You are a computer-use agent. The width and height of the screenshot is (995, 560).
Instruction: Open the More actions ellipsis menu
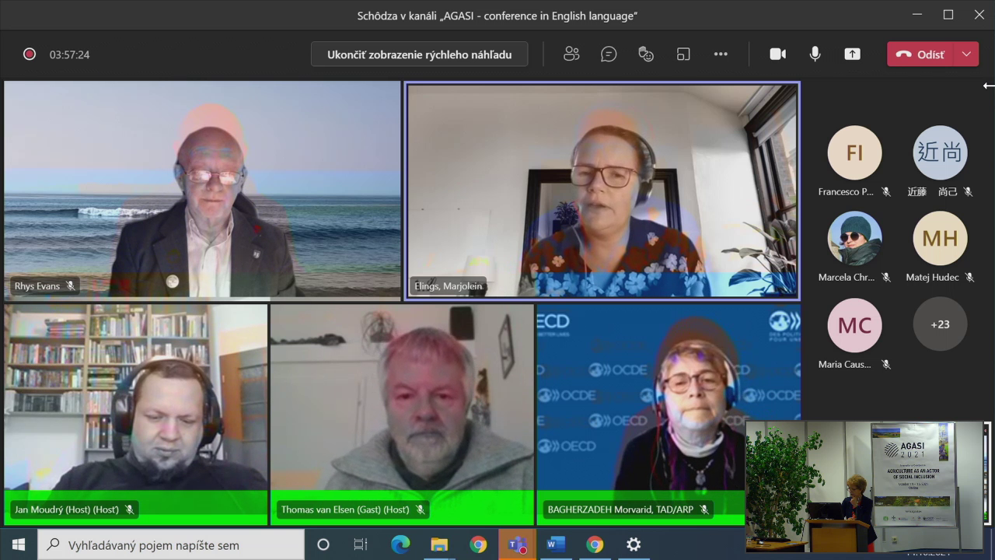point(721,54)
